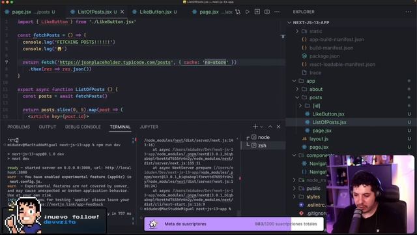This screenshot has height=235, width=417.
Task: Open Explorer panel more actions menu
Action: click(409, 12)
